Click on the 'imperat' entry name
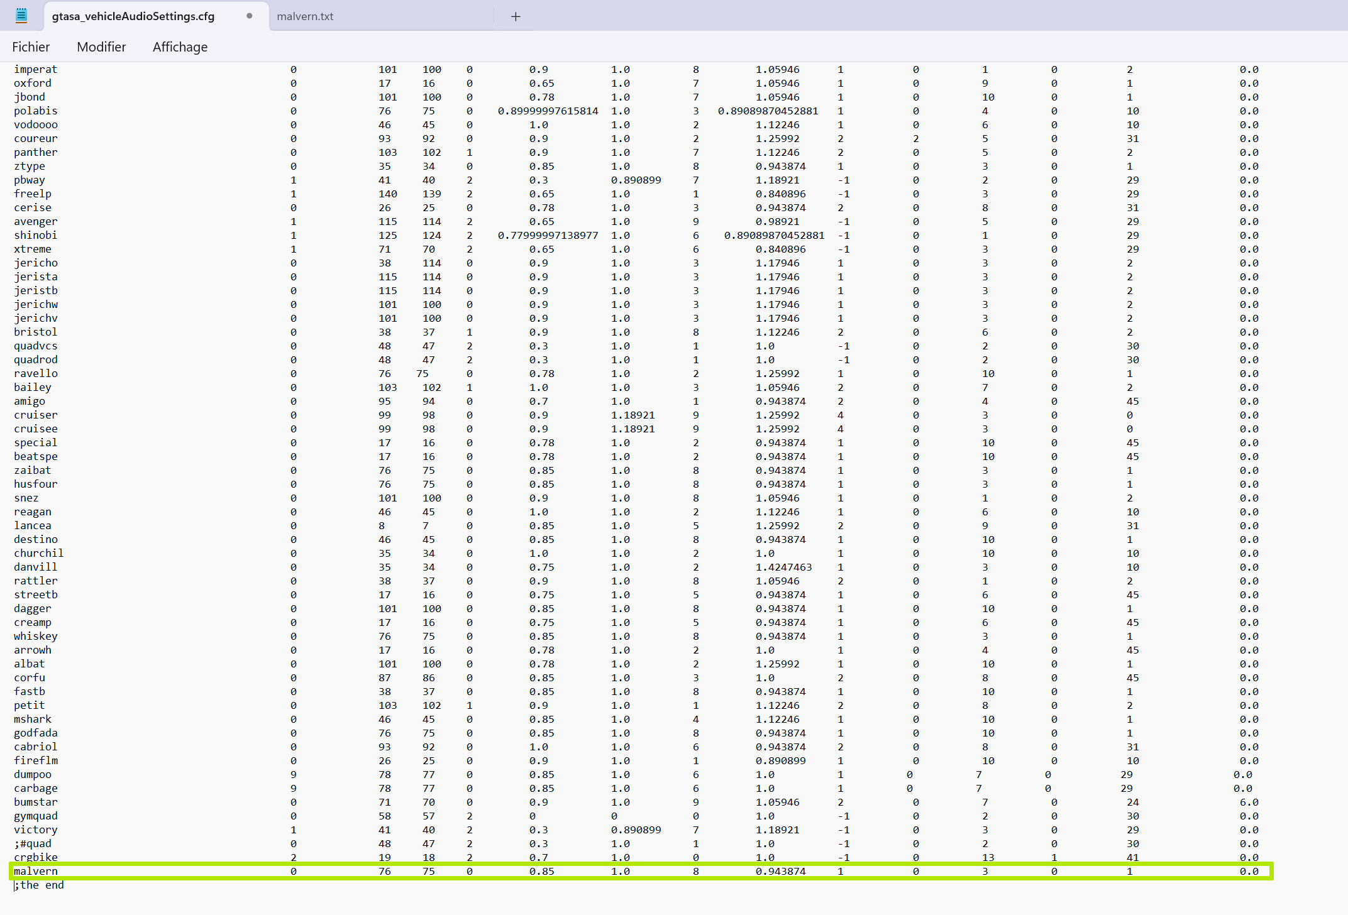This screenshot has width=1348, height=915. point(36,69)
